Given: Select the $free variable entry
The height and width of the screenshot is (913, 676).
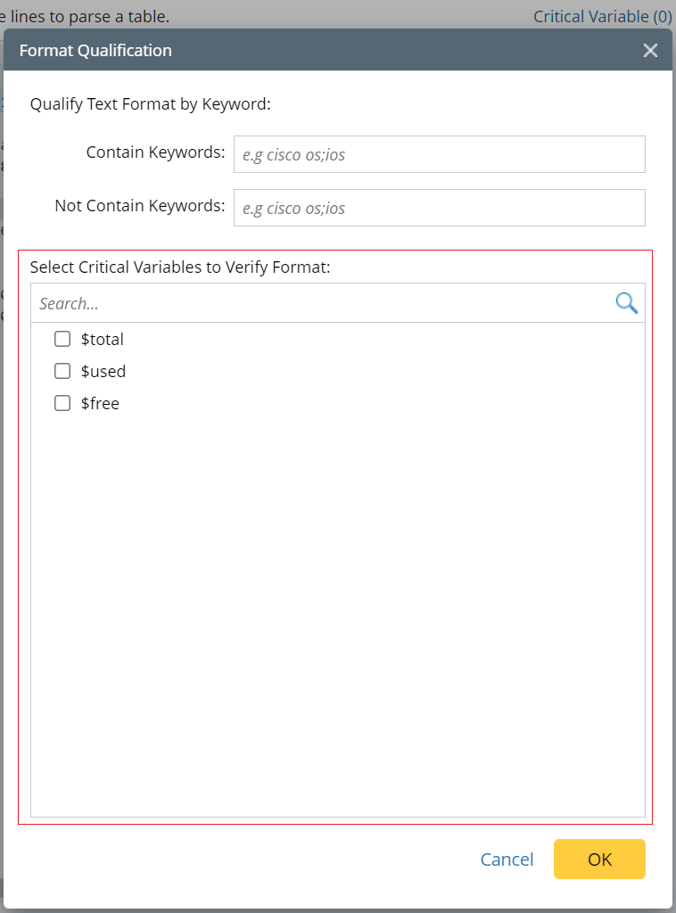Looking at the screenshot, I should click(98, 403).
